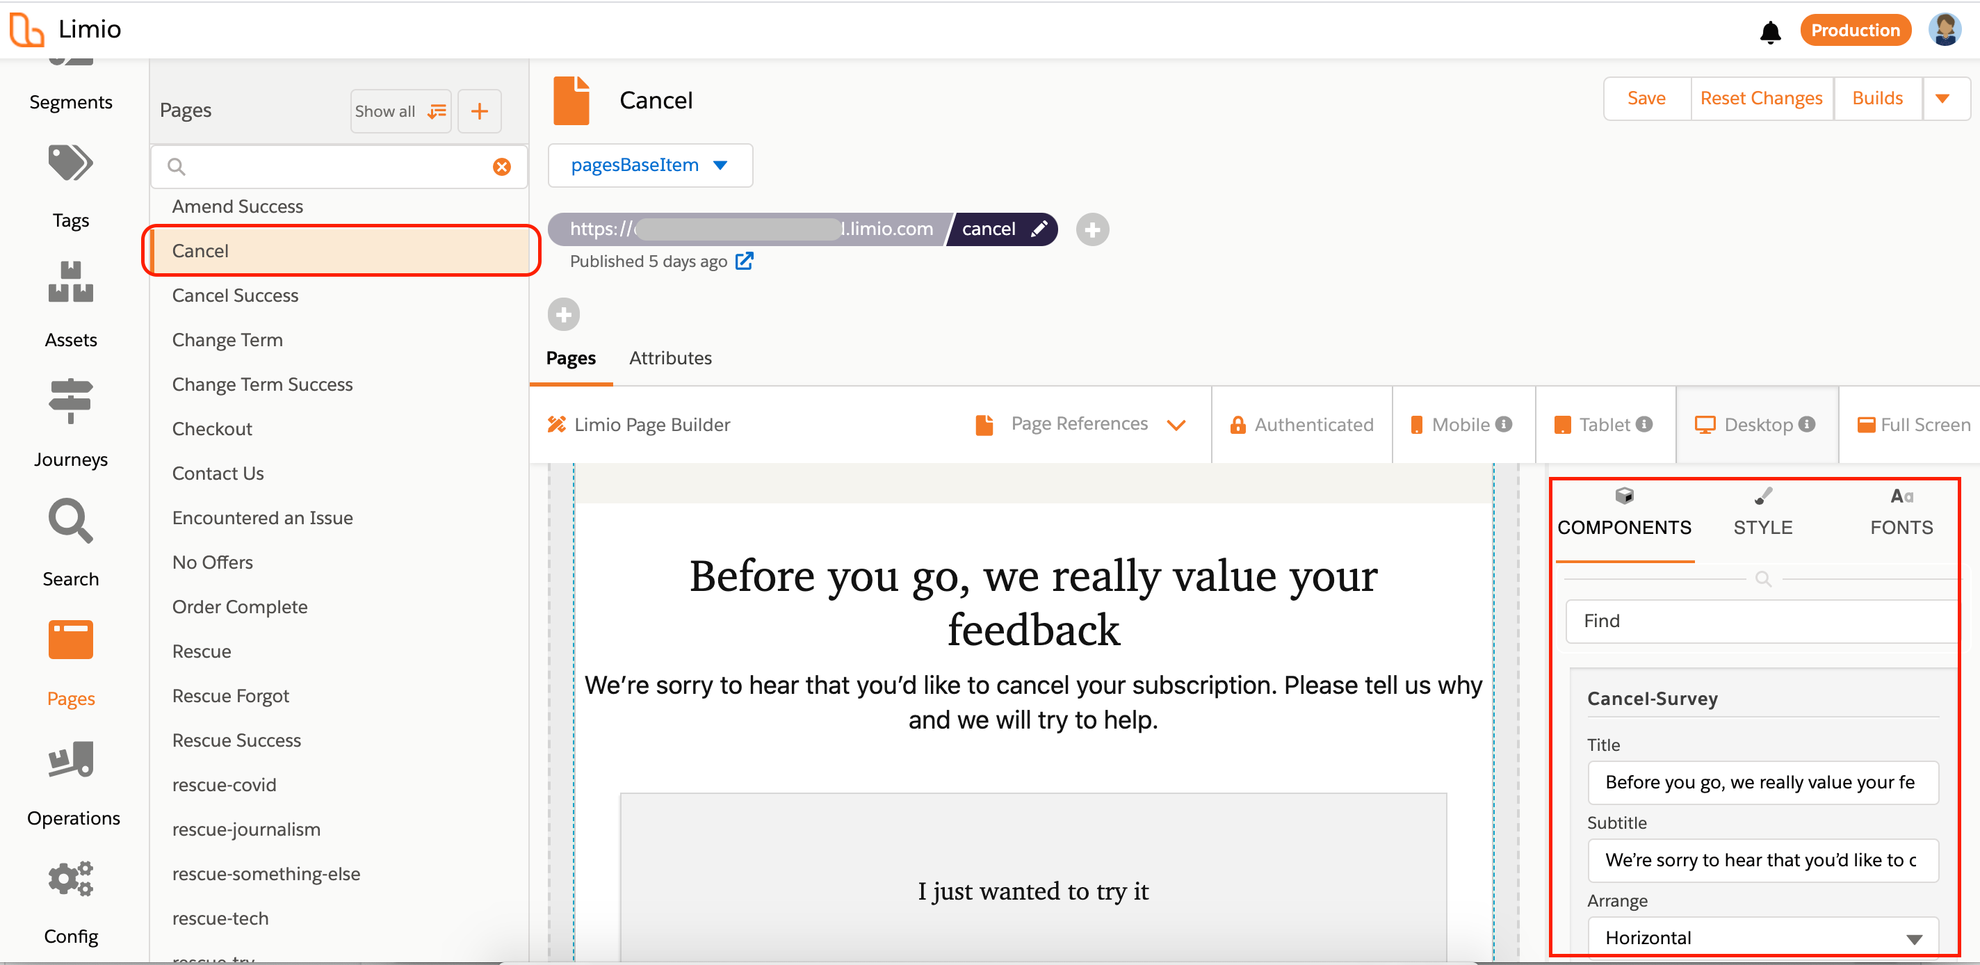Switch to Attributes tab
Screen dimensions: 1980x965
pyautogui.click(x=670, y=358)
